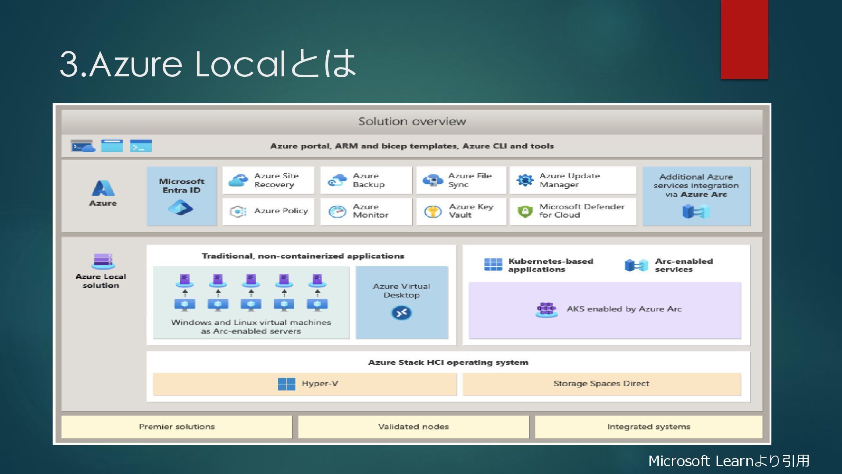Click the Azure Local solution stack icon
This screenshot has height=474, width=842.
pyautogui.click(x=103, y=261)
